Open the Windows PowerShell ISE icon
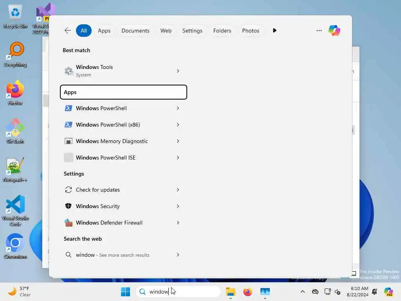This screenshot has height=301, width=401. tap(68, 158)
